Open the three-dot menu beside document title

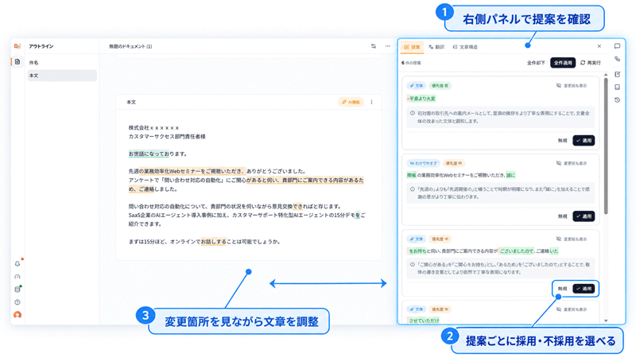tap(388, 46)
